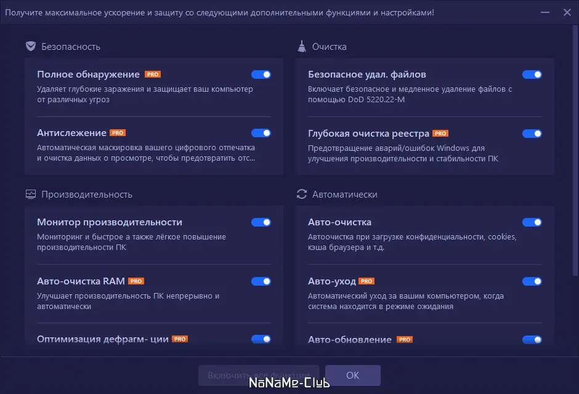Turn off the Авто-уход feature

pos(532,281)
